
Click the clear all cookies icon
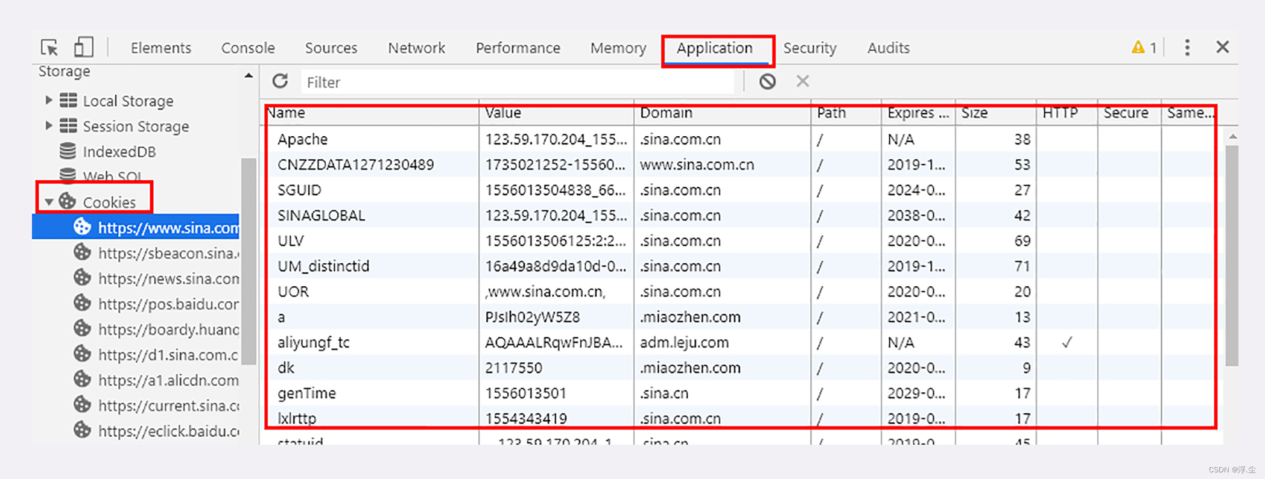(767, 81)
